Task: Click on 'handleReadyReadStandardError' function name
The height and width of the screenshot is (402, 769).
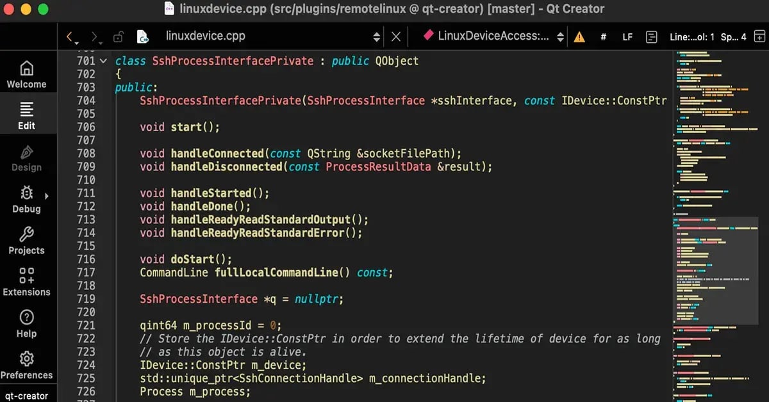Action: (258, 233)
